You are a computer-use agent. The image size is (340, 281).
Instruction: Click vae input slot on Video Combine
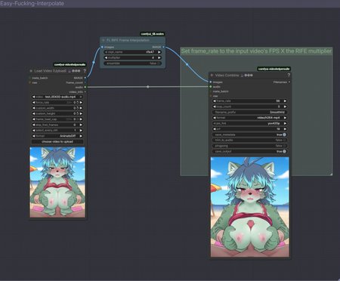[211, 96]
